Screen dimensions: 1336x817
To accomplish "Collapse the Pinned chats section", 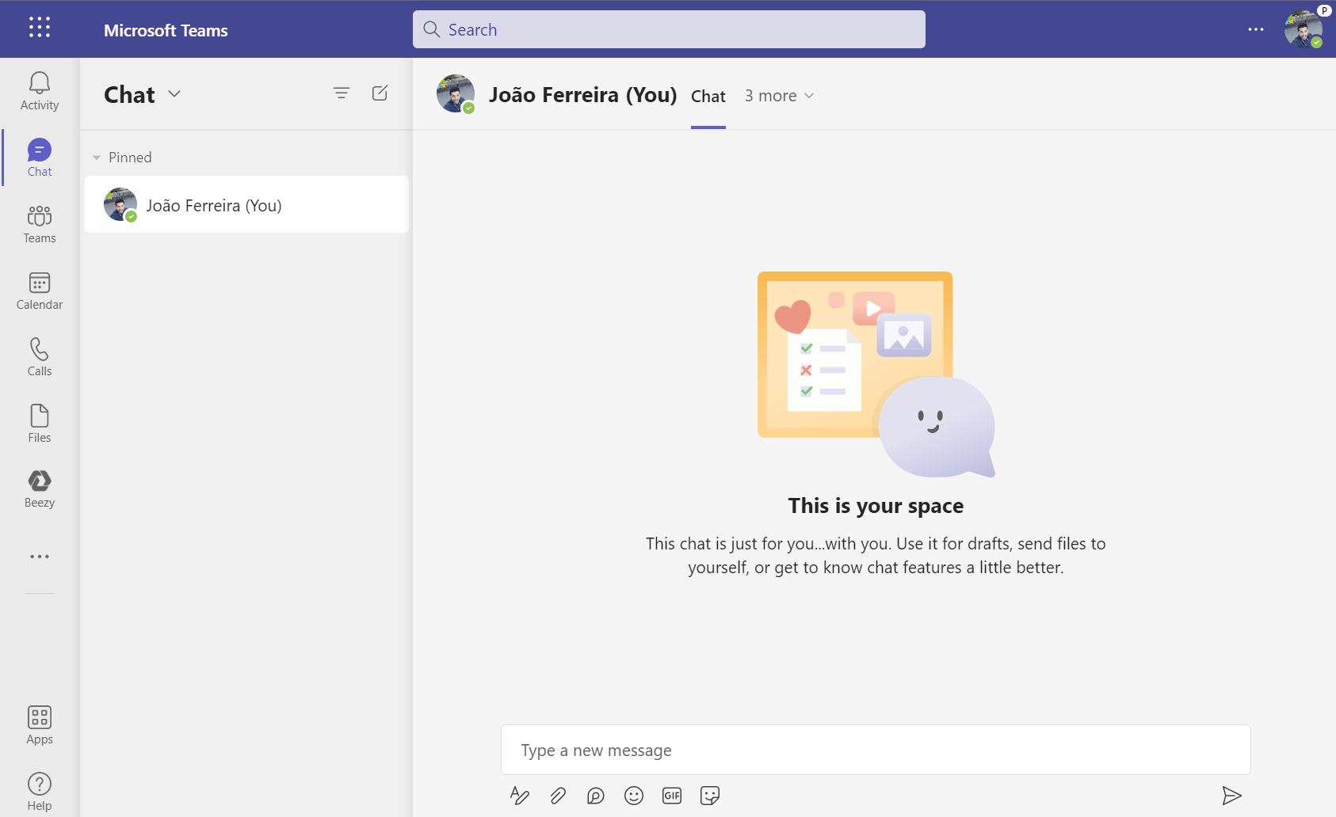I will [97, 157].
